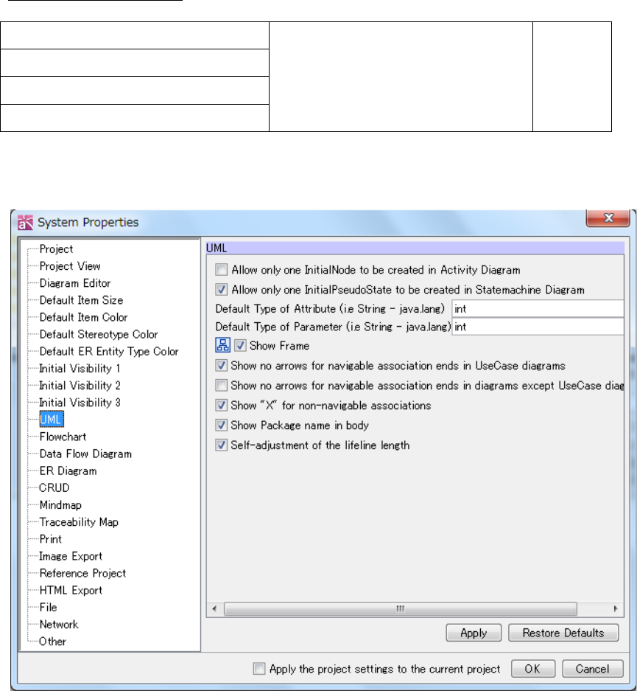Image resolution: width=637 pixels, height=691 pixels.
Task: Open the Project View settings
Action: tap(69, 266)
